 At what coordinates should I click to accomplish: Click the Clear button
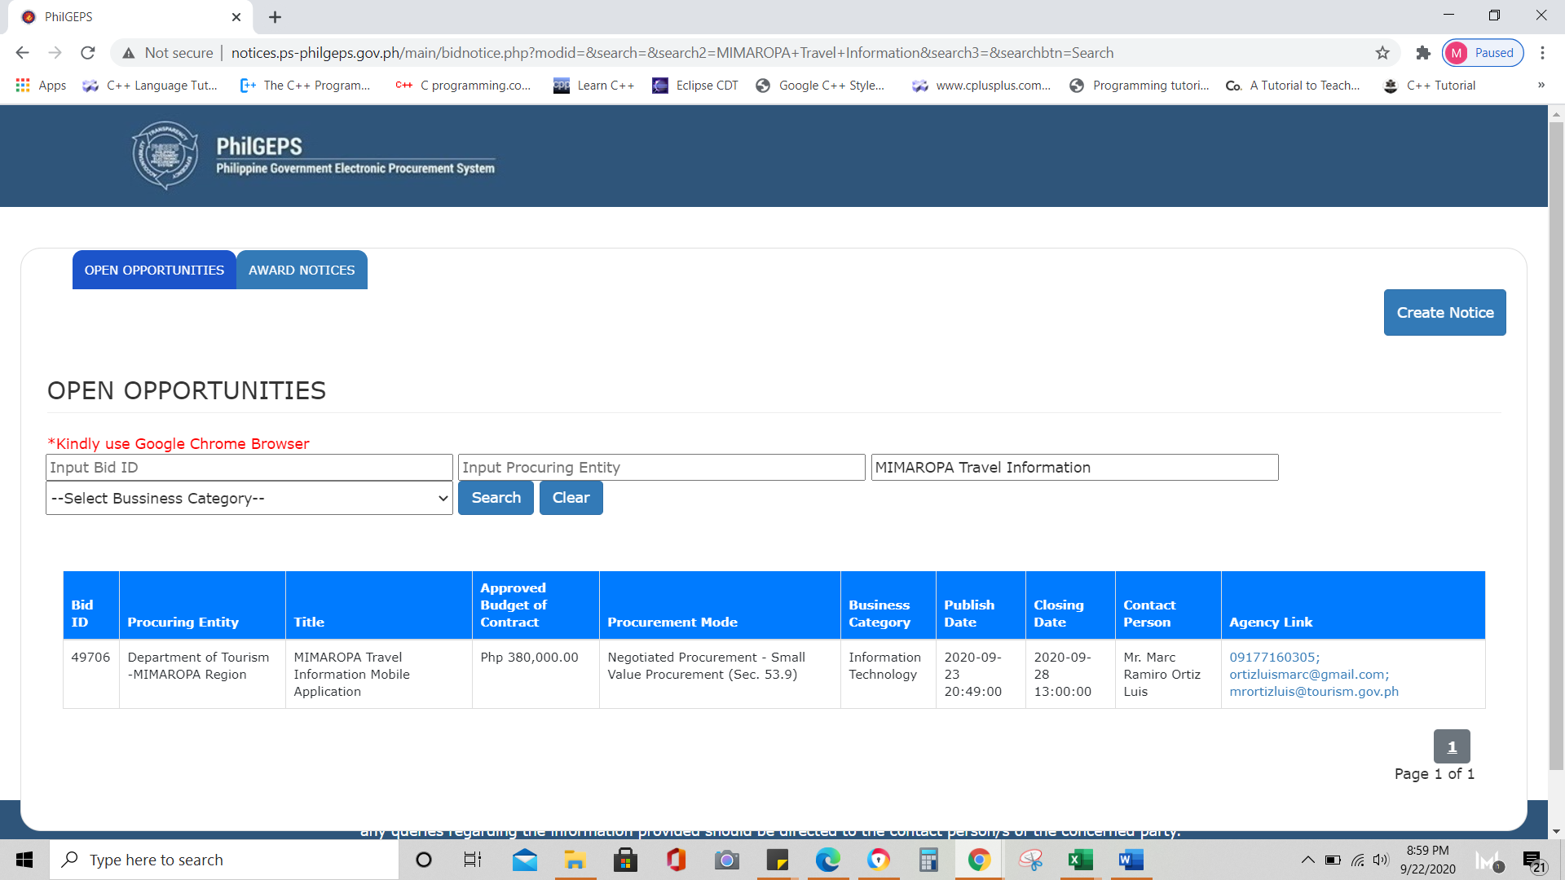click(571, 498)
